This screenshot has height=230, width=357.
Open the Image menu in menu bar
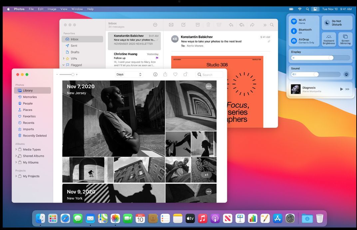pos(52,9)
